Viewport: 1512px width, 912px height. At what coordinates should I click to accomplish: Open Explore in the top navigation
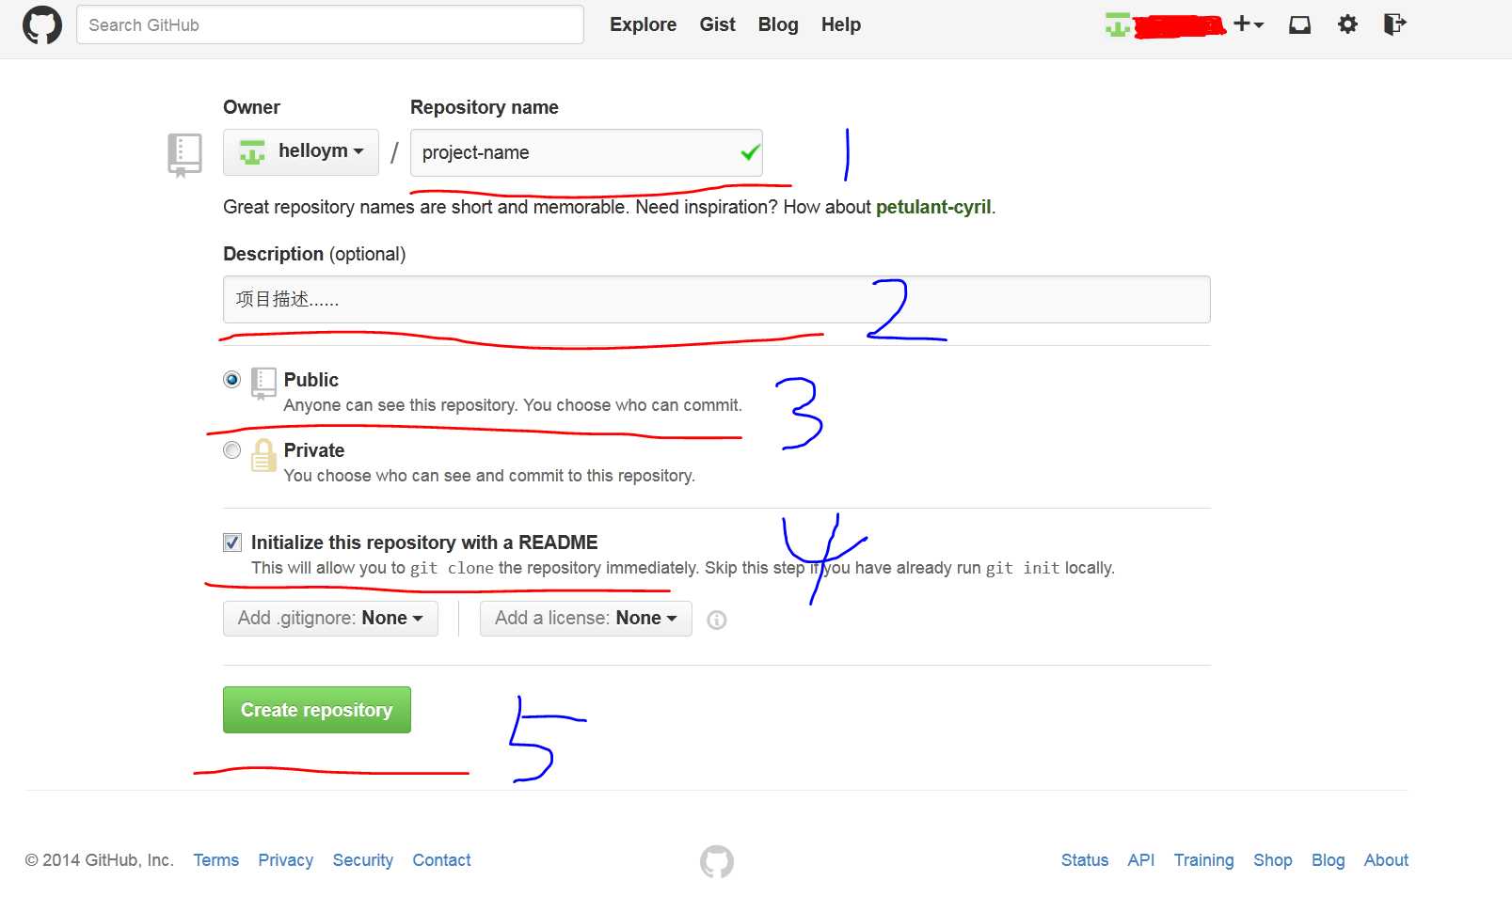click(x=643, y=24)
